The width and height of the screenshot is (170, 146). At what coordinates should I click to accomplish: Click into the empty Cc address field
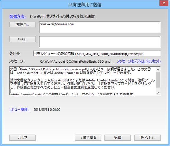[100, 42]
